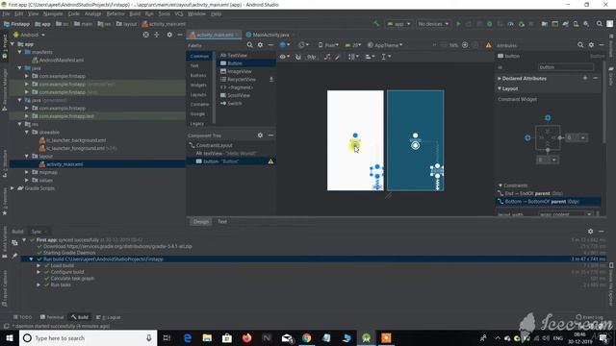The width and height of the screenshot is (616, 346).
Task: Expand Declared Attributes section
Action: pos(500,79)
